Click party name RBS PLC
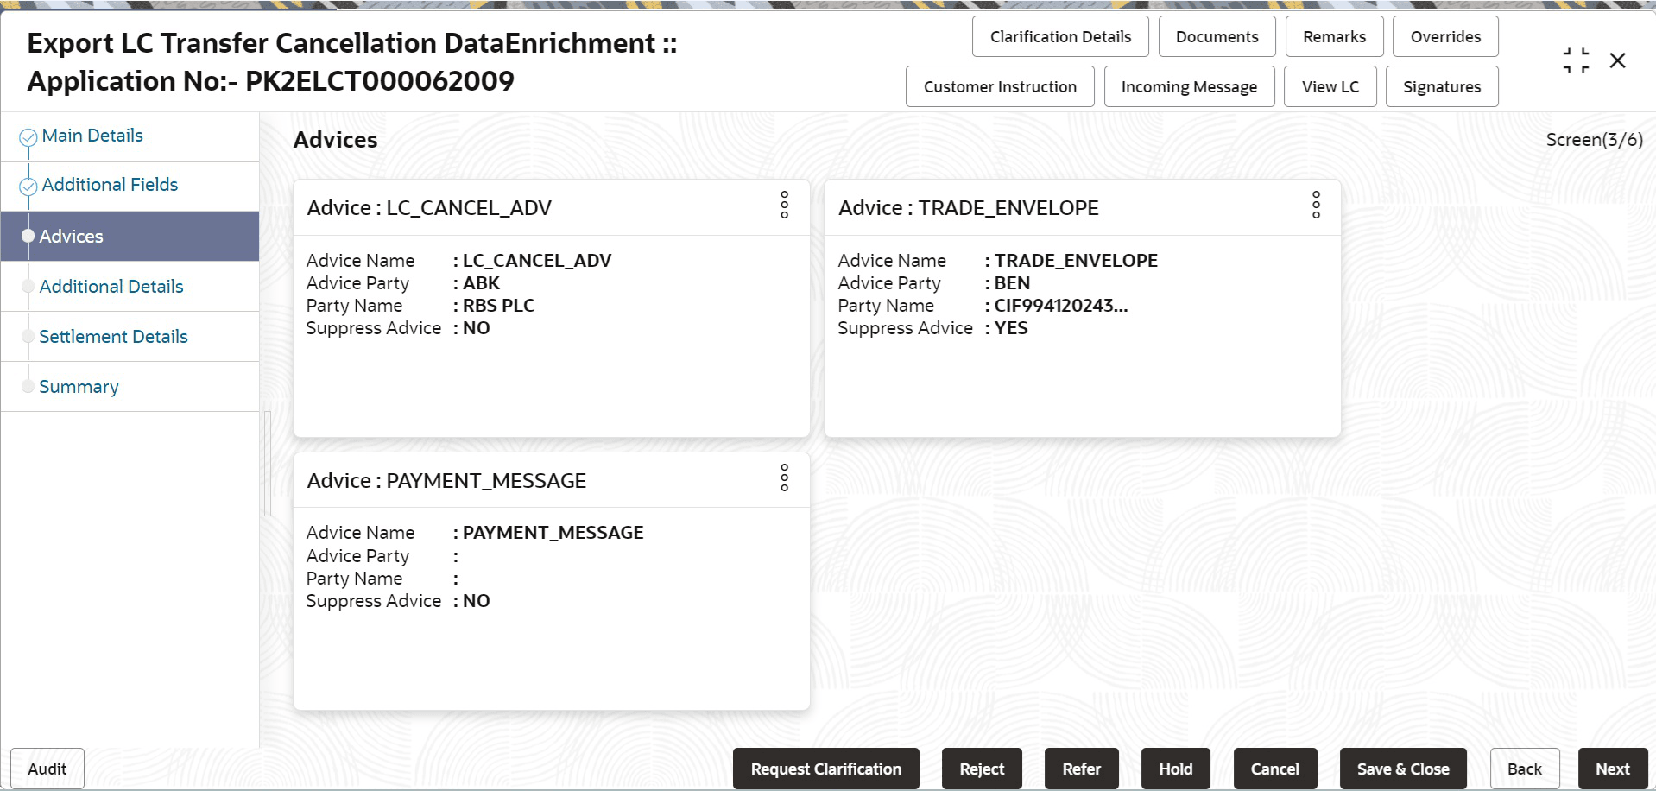This screenshot has width=1656, height=791. [x=498, y=306]
